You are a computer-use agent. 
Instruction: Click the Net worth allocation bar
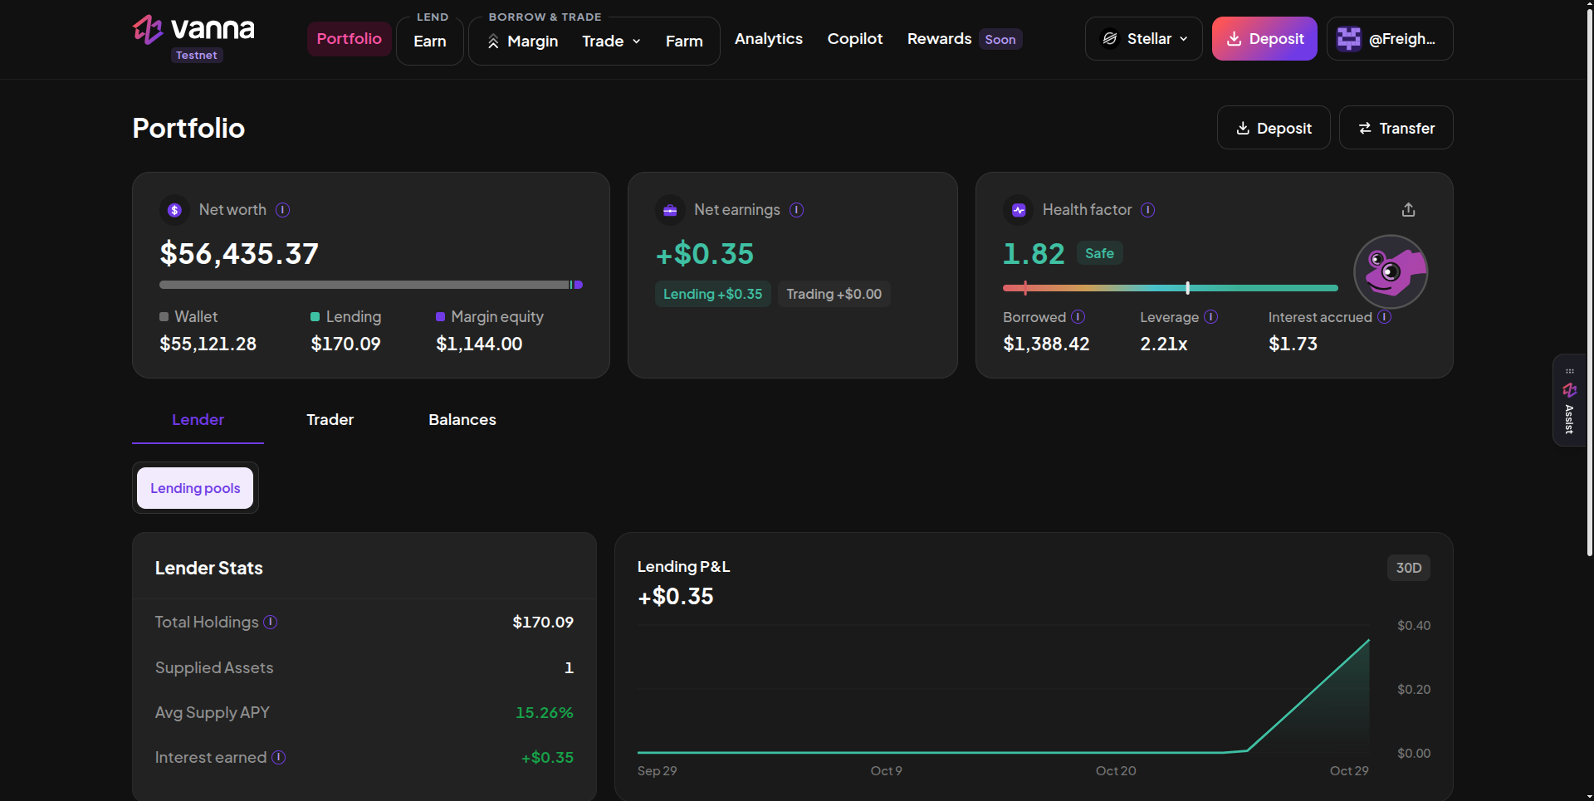(x=371, y=285)
